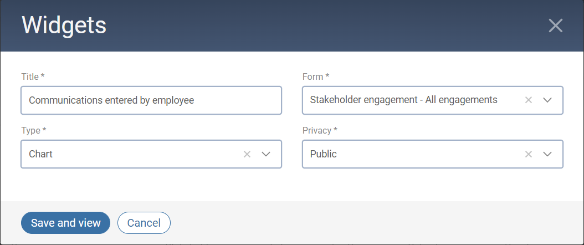Click Save and view button
Image resolution: width=584 pixels, height=245 pixels.
[65, 223]
